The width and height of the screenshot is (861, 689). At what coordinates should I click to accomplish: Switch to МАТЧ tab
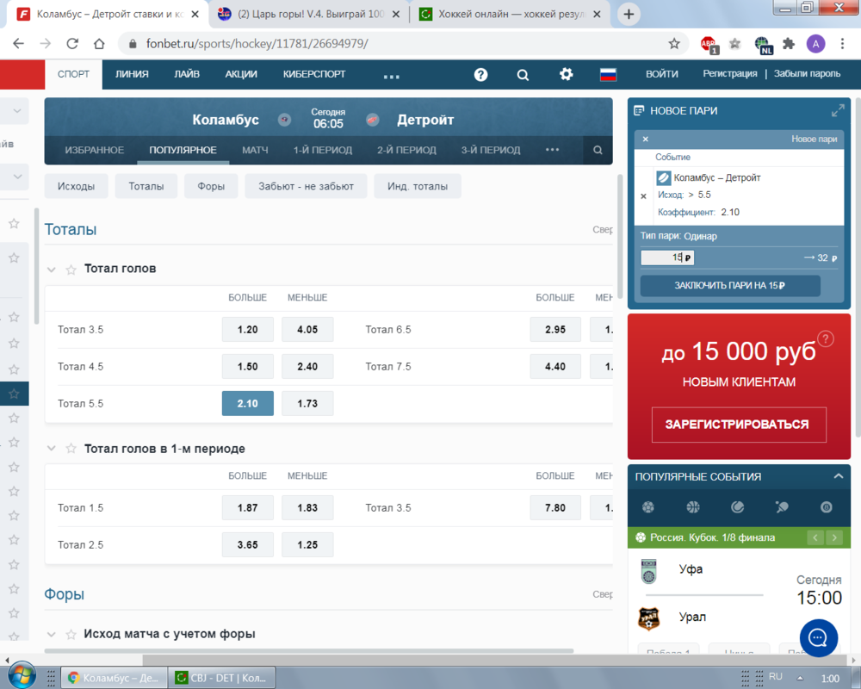tap(255, 150)
